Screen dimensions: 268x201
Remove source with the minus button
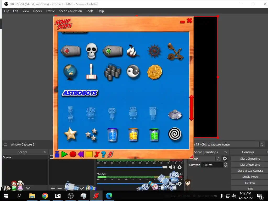(60, 188)
